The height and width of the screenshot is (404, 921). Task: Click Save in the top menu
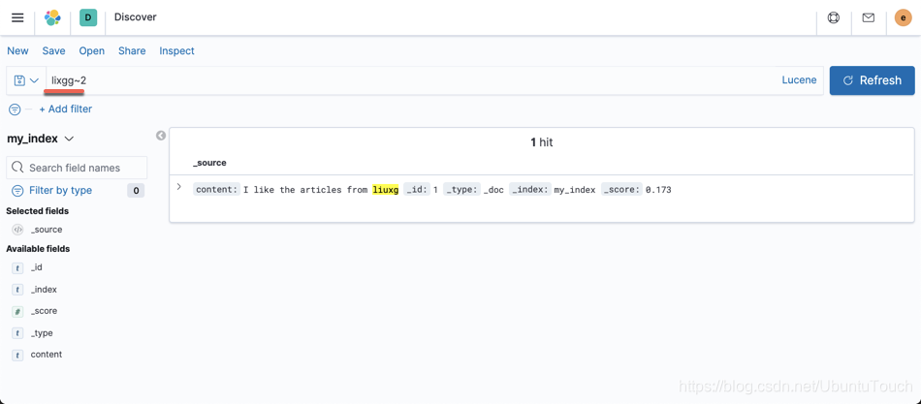pyautogui.click(x=53, y=51)
